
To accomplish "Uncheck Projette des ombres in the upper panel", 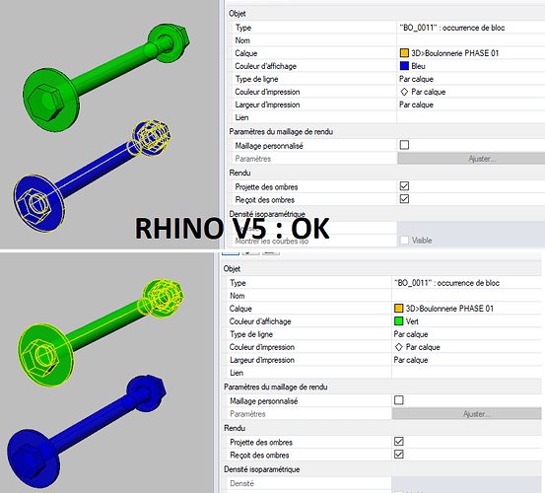I will 404,186.
